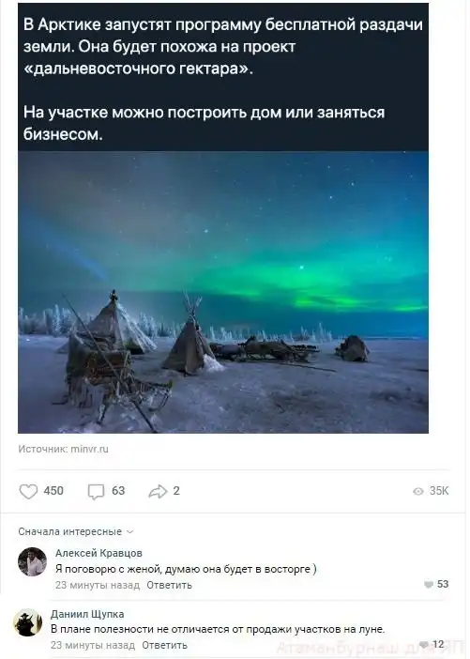The width and height of the screenshot is (470, 659).
Task: Click the chevron next to Сначала интересные
Action: tap(129, 532)
